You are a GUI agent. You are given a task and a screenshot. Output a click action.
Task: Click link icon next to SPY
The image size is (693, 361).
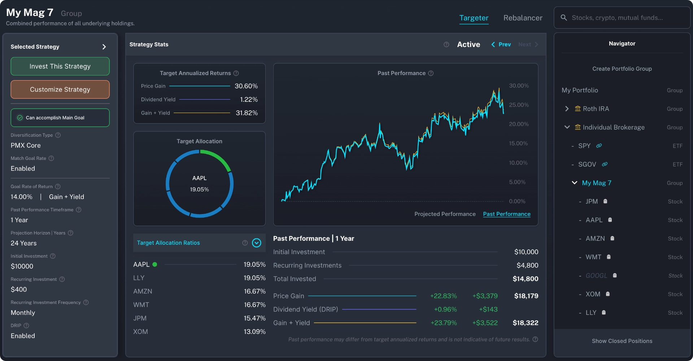coord(599,146)
